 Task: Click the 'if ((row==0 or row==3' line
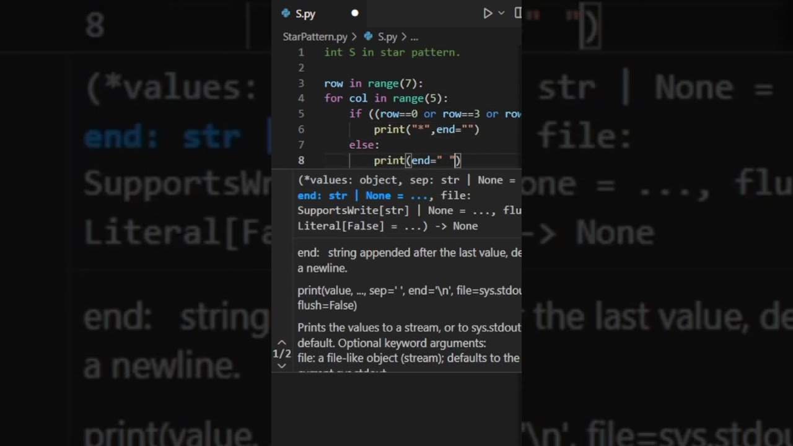click(435, 114)
